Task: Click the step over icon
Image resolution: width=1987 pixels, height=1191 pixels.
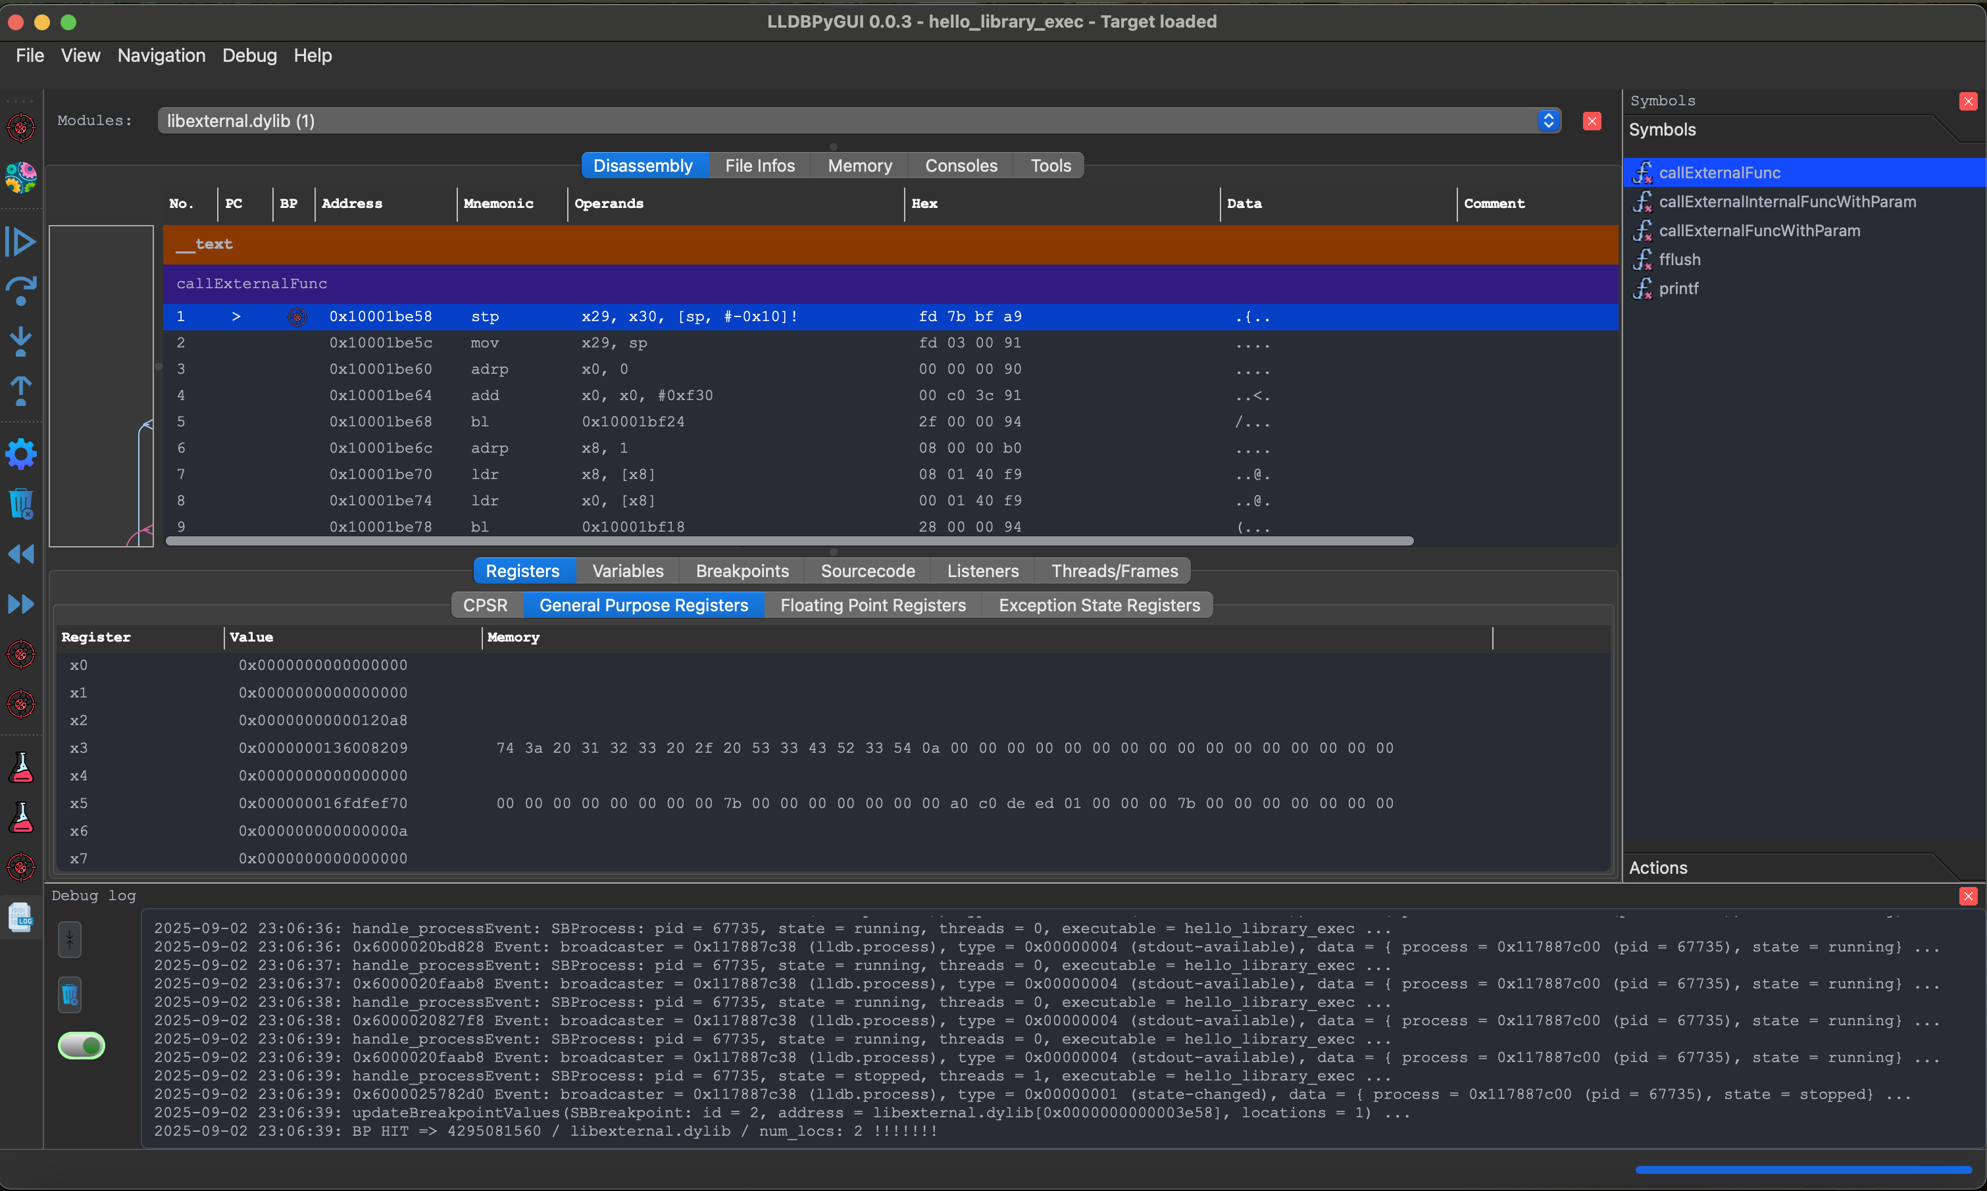Action: 21,291
